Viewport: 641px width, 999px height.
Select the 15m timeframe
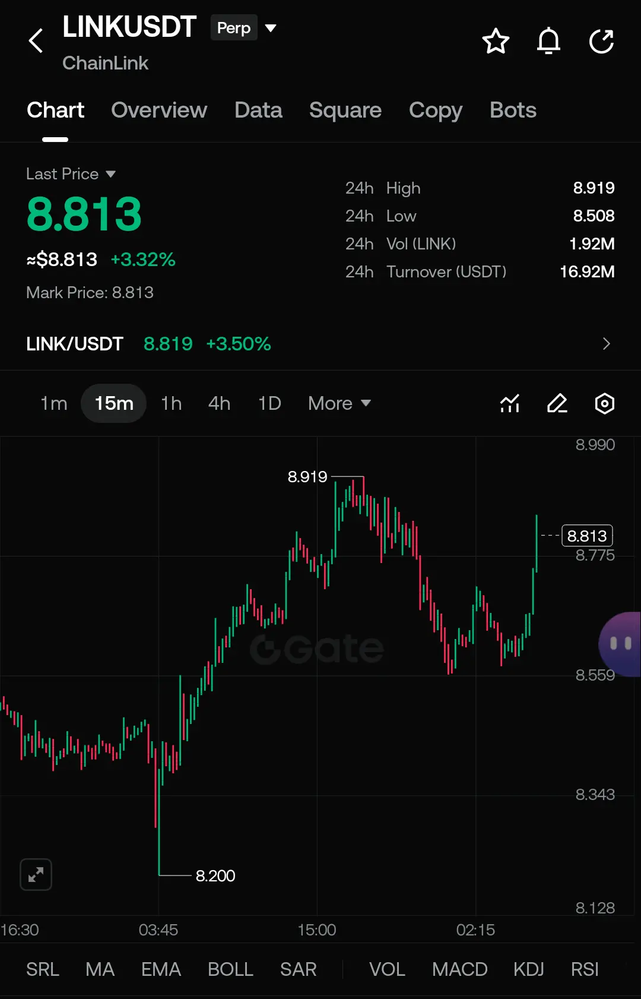114,403
